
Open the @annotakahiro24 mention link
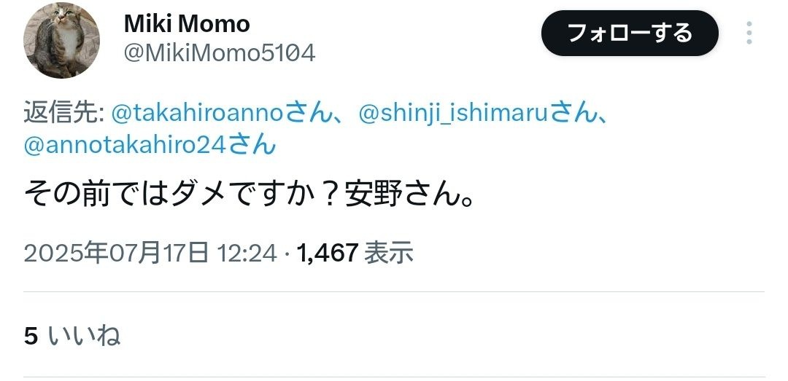(126, 146)
